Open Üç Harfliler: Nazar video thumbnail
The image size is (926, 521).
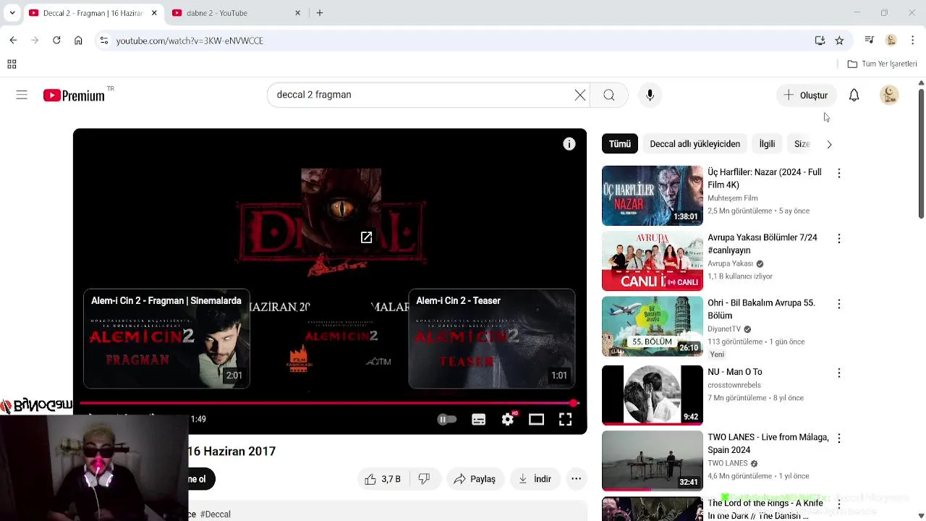pyautogui.click(x=652, y=195)
